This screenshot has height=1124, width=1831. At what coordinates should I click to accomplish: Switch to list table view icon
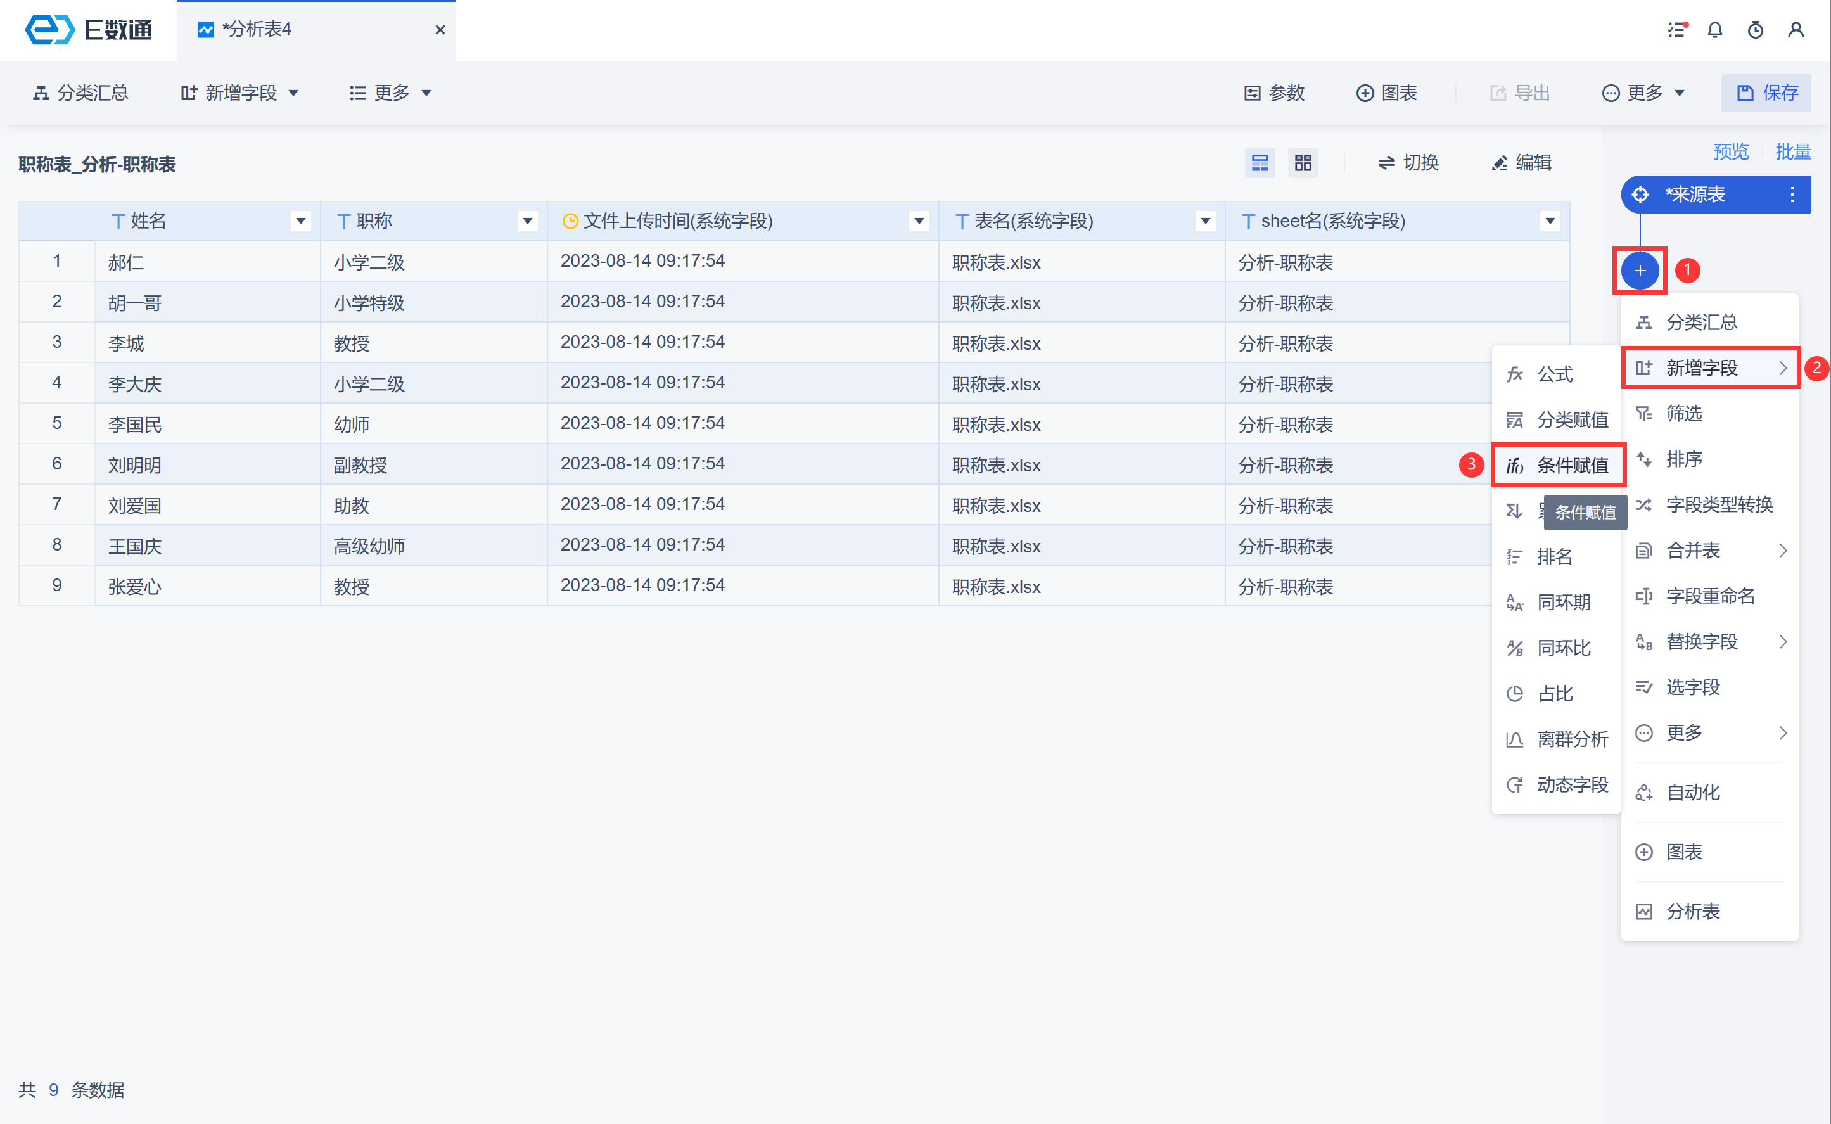[x=1260, y=163]
